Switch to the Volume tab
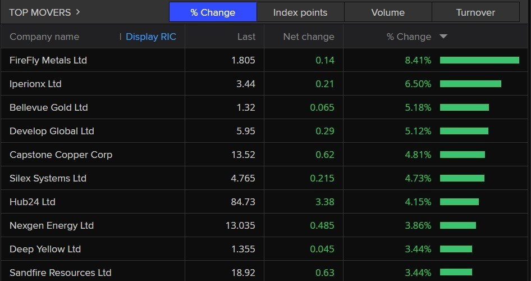The image size is (531, 281). (x=388, y=12)
